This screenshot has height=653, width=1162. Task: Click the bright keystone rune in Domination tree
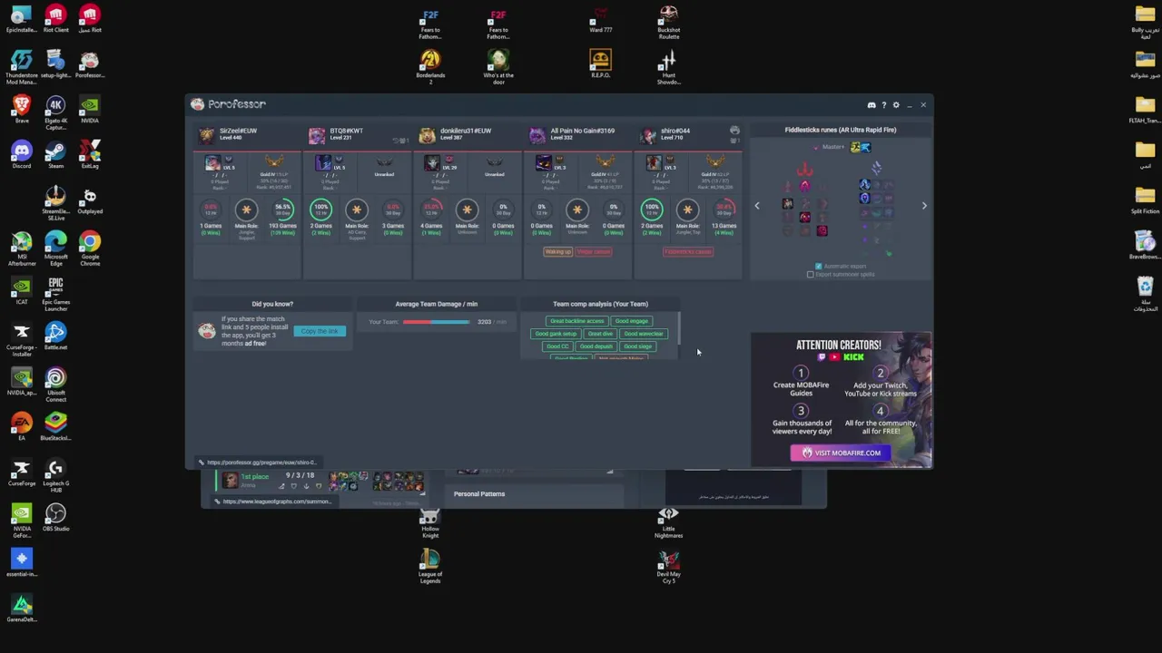coord(804,186)
